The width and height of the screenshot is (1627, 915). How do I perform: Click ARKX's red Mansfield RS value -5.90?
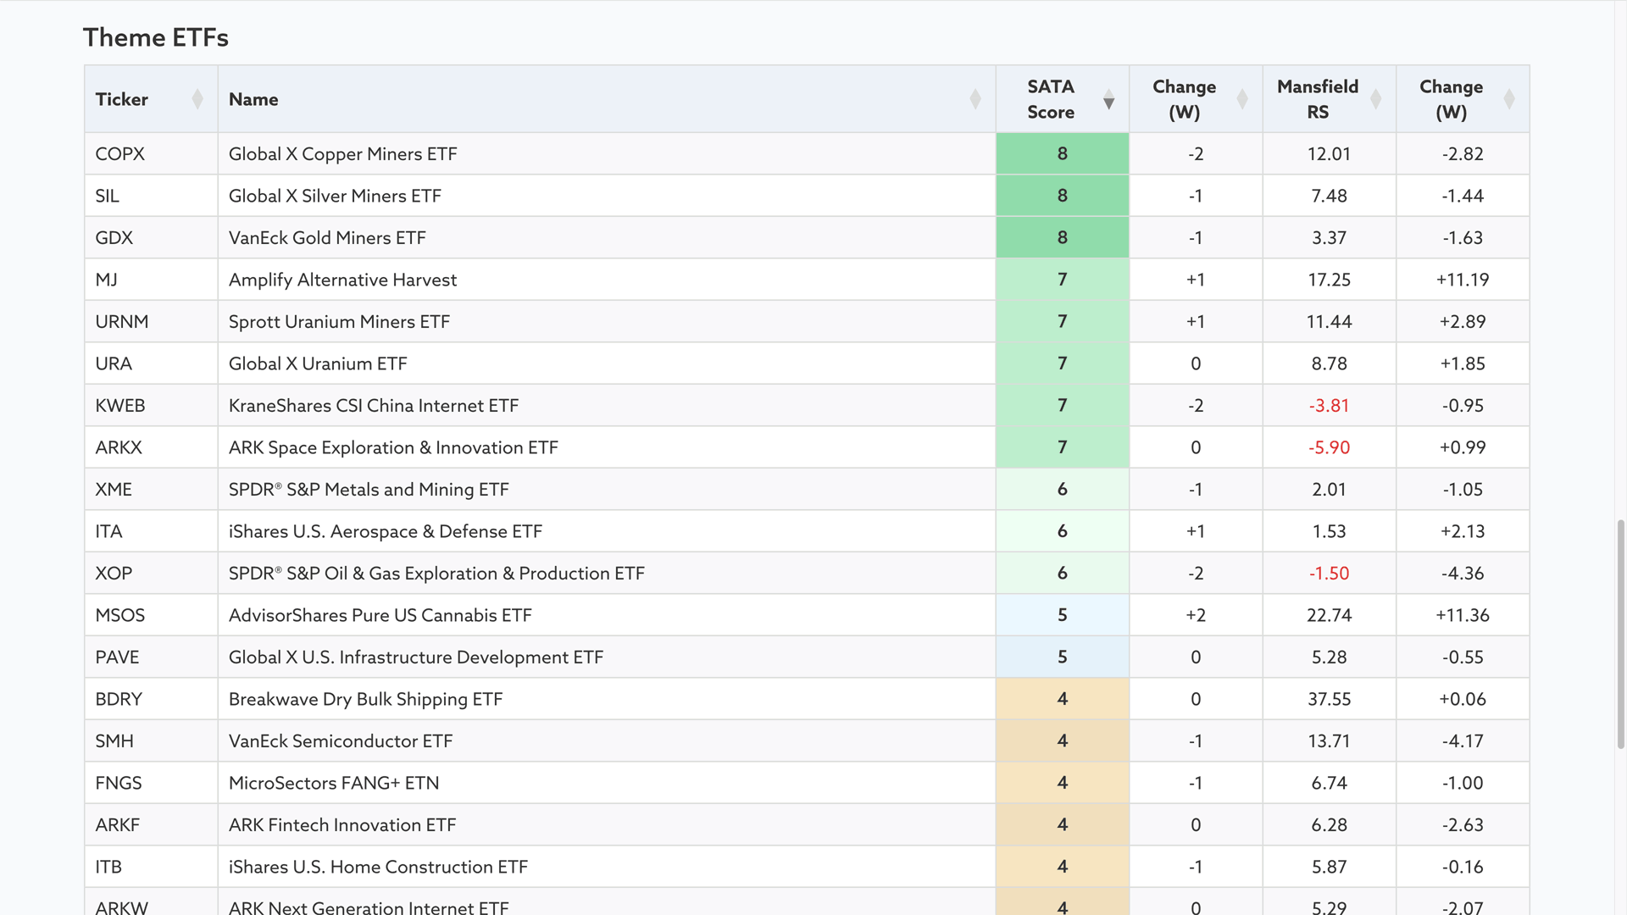(1329, 447)
